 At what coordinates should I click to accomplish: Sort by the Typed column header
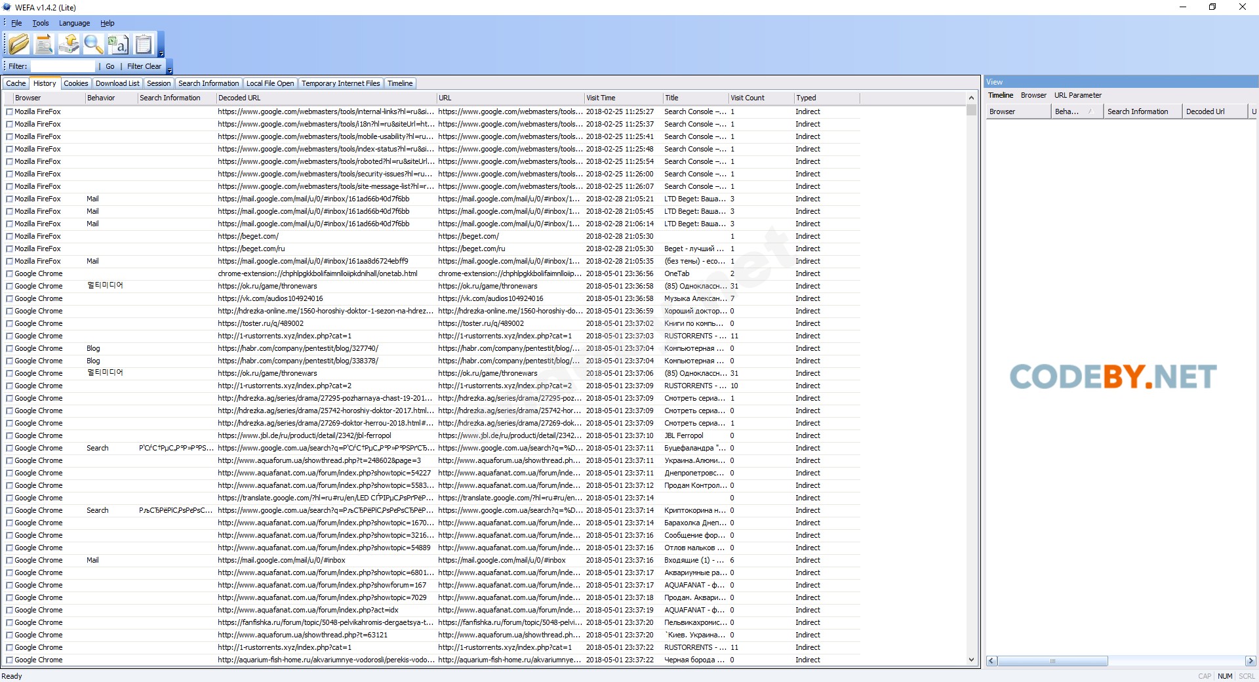pyautogui.click(x=827, y=98)
